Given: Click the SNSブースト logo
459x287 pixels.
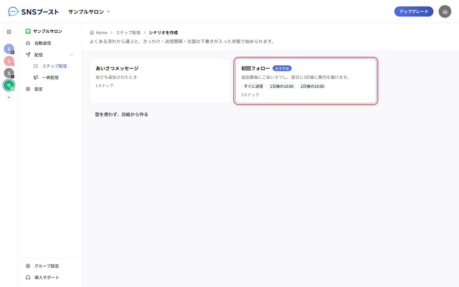Looking at the screenshot, I should pyautogui.click(x=33, y=12).
